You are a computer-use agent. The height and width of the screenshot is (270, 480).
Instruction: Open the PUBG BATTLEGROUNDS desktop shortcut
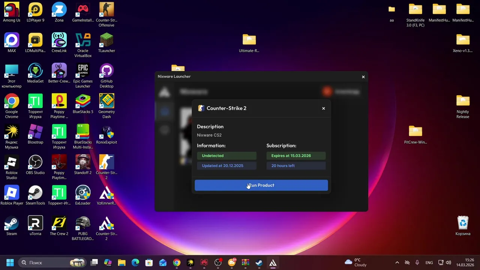[83, 228]
